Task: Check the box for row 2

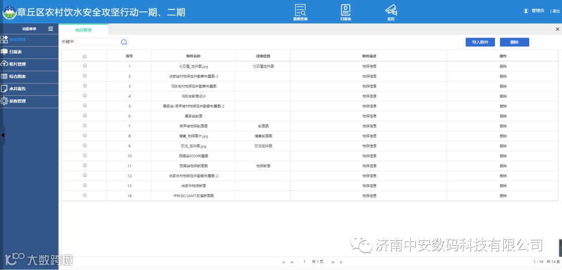Action: pos(85,75)
